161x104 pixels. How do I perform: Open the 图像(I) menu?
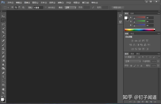tap(27, 3)
